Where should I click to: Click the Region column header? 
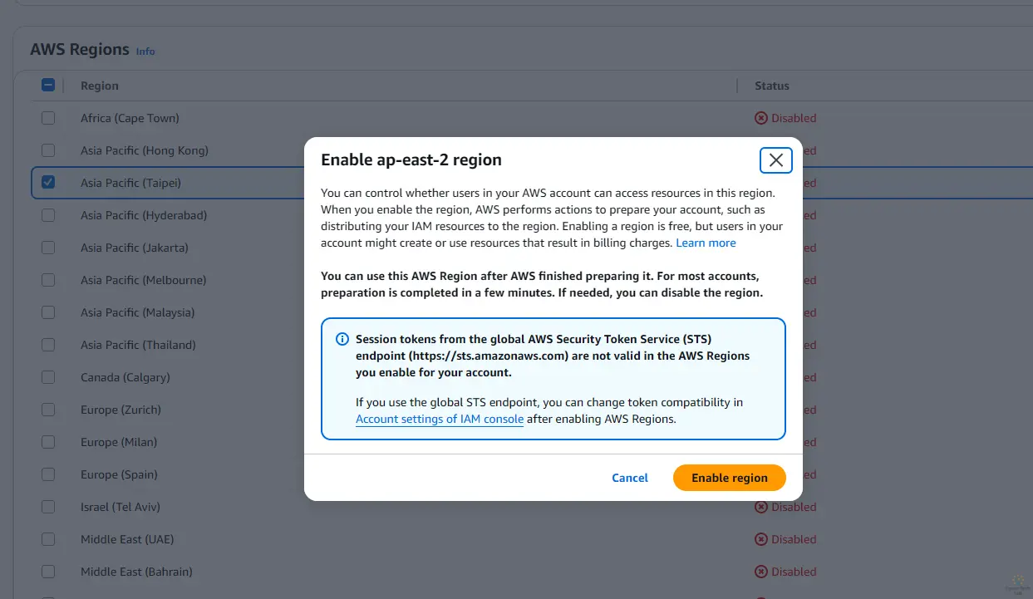[100, 86]
